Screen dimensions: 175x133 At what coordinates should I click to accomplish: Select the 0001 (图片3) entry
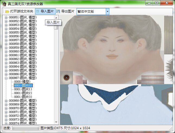(23, 97)
